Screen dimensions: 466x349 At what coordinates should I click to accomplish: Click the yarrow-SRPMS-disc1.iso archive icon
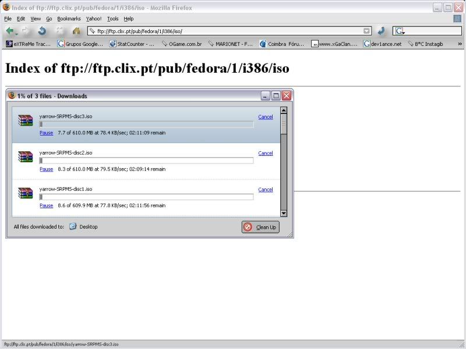coord(25,193)
